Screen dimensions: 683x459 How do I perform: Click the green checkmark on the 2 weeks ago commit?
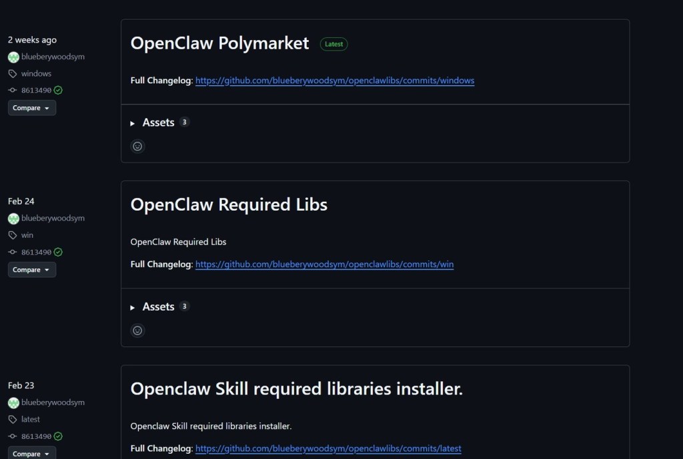click(58, 90)
